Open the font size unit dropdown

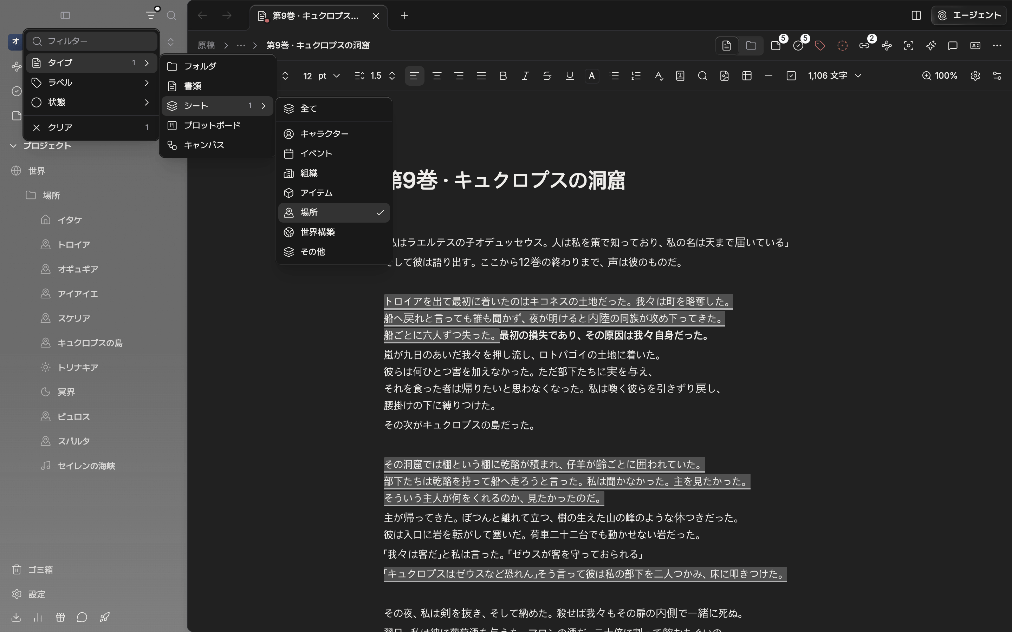(329, 75)
